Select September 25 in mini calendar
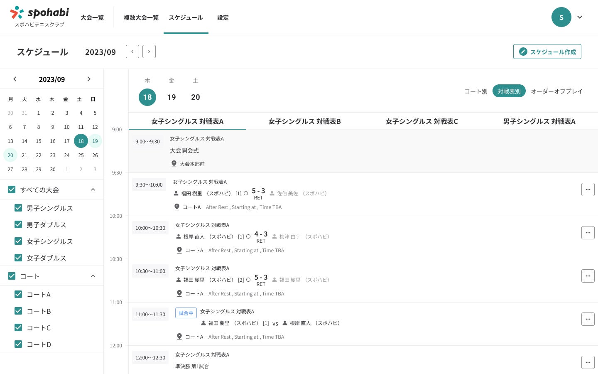Screen dimensions: 598x374 81,155
